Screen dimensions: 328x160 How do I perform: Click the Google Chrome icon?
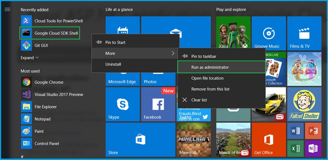click(26, 82)
